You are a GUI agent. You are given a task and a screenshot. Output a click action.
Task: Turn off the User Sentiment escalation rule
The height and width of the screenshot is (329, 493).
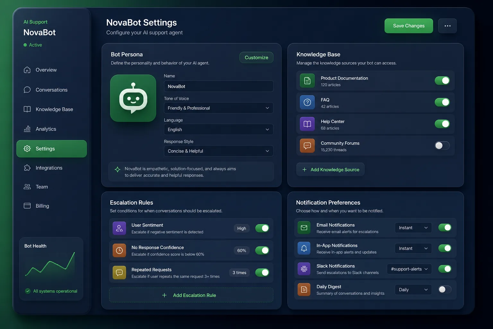(x=262, y=228)
